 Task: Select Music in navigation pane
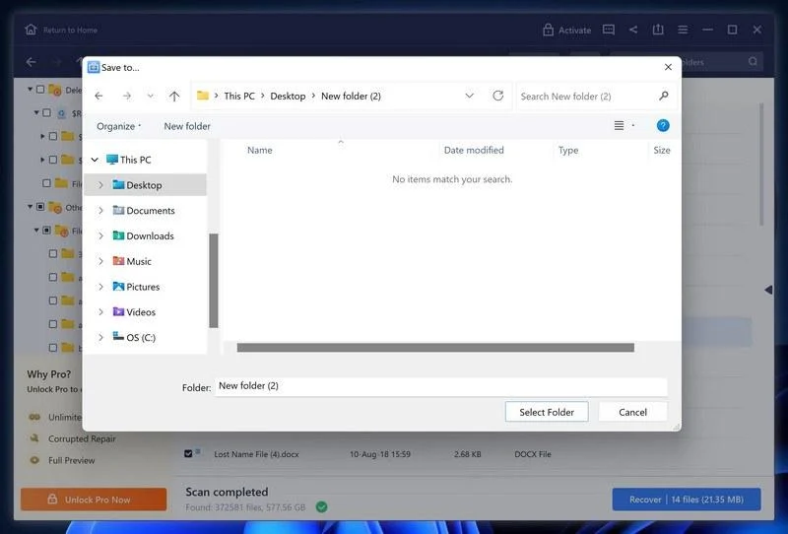tap(132, 261)
